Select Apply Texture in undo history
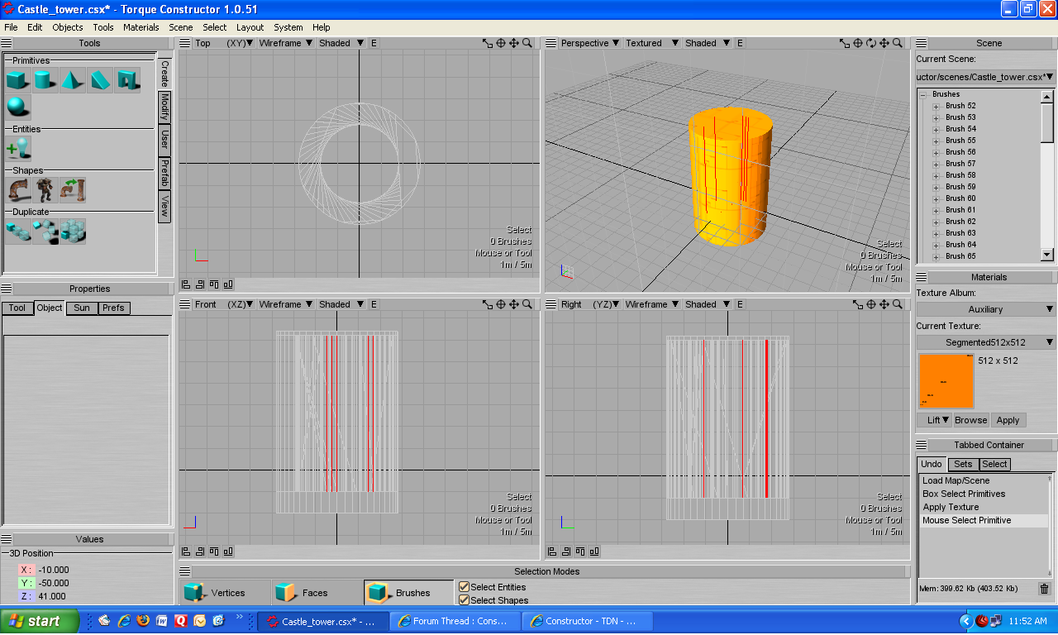The height and width of the screenshot is (635, 1058). (951, 507)
